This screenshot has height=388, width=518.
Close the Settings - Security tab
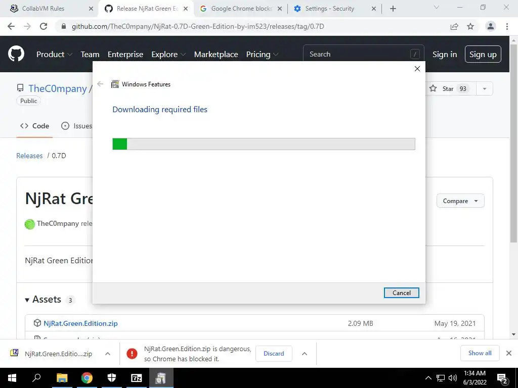pos(374,9)
